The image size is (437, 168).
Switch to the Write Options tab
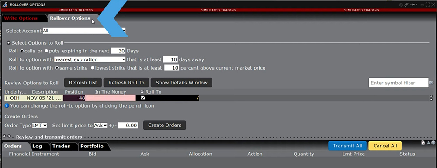click(x=21, y=18)
